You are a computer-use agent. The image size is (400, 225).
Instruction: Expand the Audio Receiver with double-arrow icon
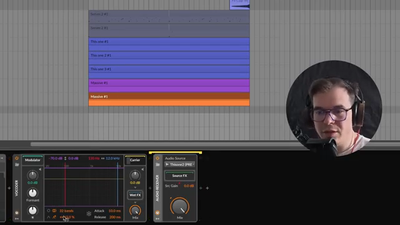[x=157, y=219]
